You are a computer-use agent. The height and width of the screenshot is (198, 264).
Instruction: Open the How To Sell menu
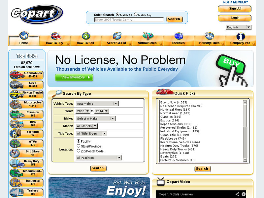(x=85, y=41)
